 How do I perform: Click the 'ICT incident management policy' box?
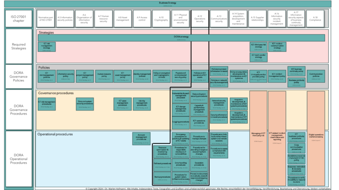277,76
